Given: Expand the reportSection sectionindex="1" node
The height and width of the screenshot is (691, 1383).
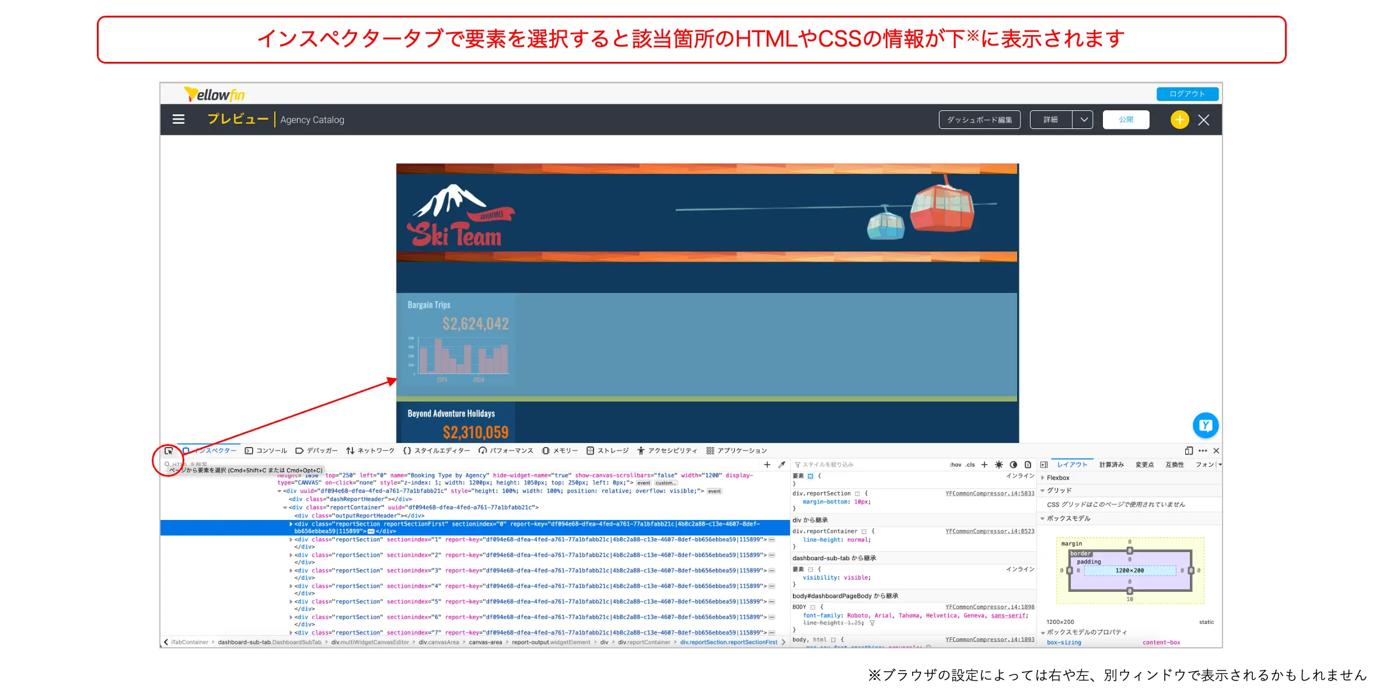Looking at the screenshot, I should (291, 539).
